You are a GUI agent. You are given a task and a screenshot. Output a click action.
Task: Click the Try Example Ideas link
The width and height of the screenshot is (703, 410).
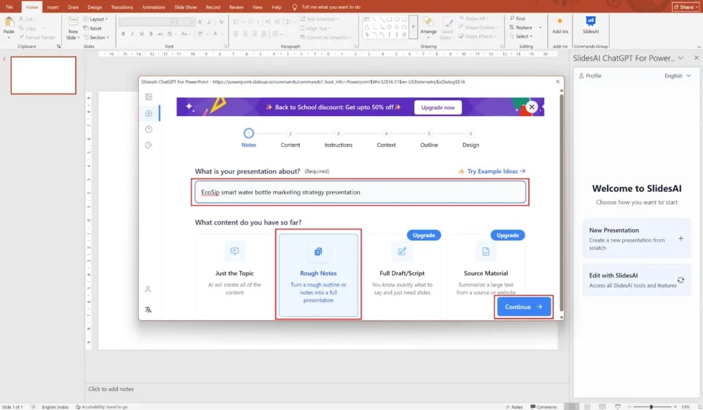492,171
